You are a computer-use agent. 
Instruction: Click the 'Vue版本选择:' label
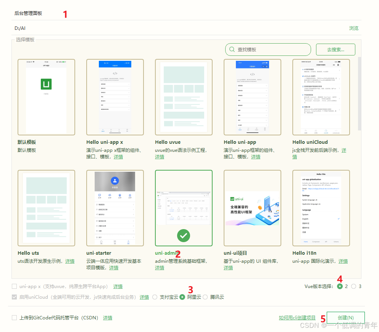[x=319, y=286]
